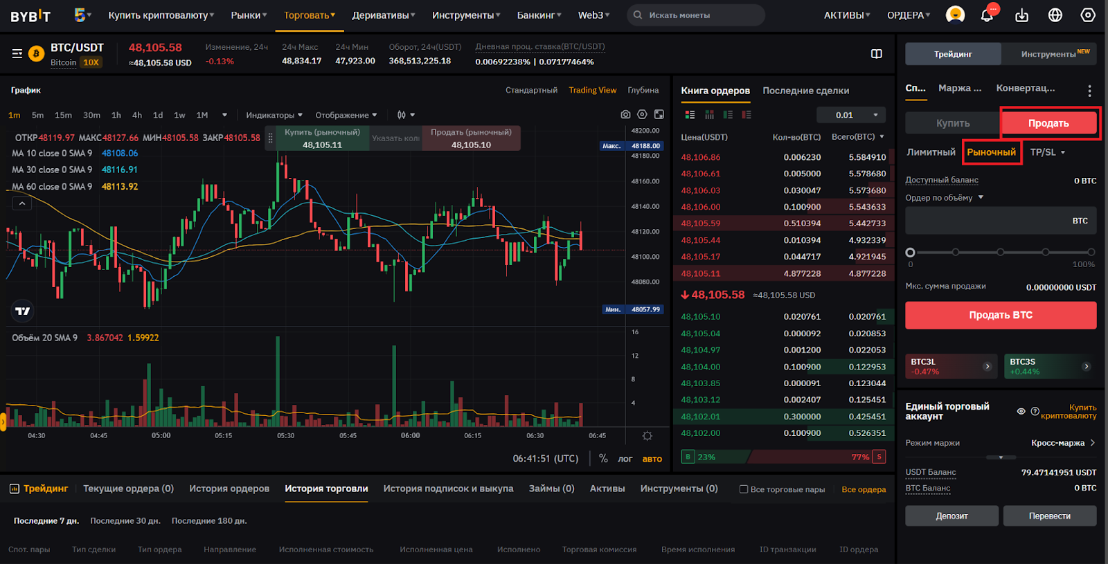Click the help question mark icon
This screenshot has width=1108, height=564.
click(x=1035, y=411)
